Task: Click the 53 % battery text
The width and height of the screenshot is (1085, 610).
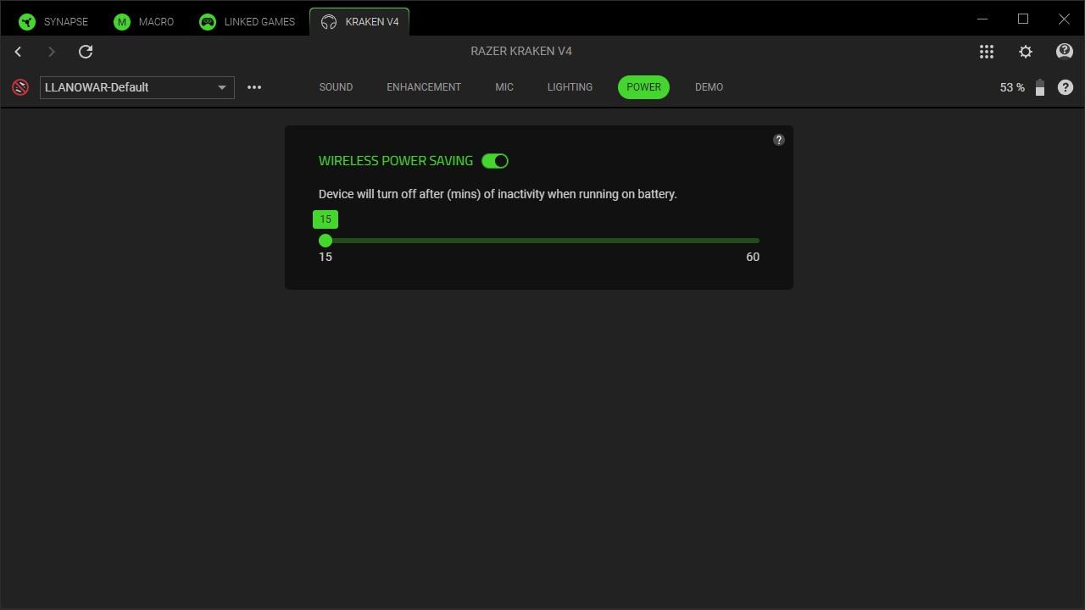Action: pyautogui.click(x=1012, y=87)
